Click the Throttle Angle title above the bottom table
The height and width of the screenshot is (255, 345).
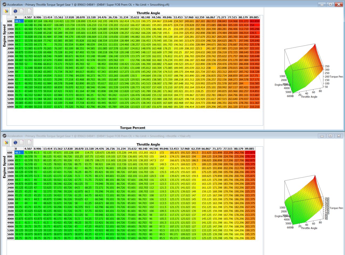pos(148,144)
